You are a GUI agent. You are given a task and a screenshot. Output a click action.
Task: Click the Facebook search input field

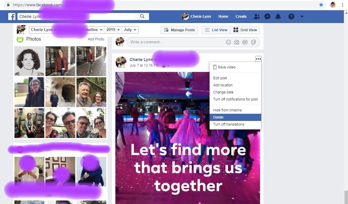tap(76, 17)
